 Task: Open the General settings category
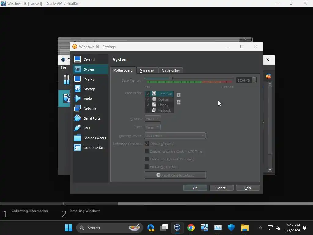90,60
